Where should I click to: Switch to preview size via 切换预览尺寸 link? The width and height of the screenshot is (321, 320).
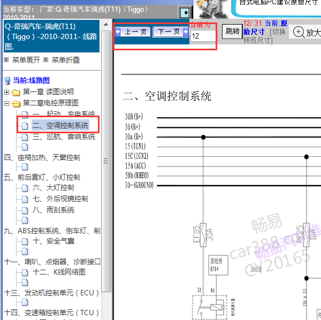[x=264, y=36]
